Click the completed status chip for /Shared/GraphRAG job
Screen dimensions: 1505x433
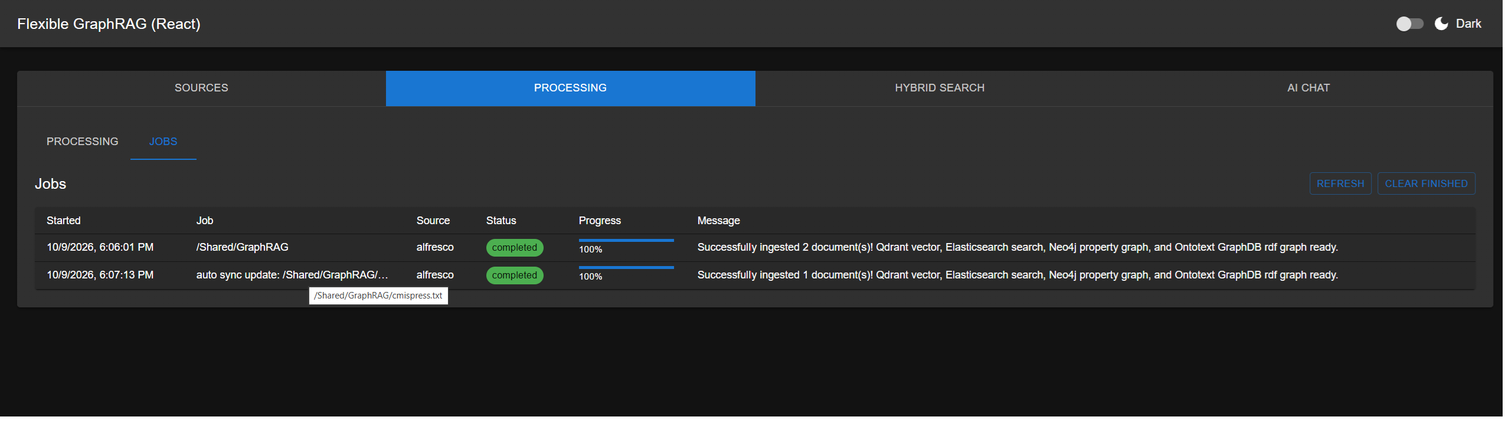(x=515, y=248)
